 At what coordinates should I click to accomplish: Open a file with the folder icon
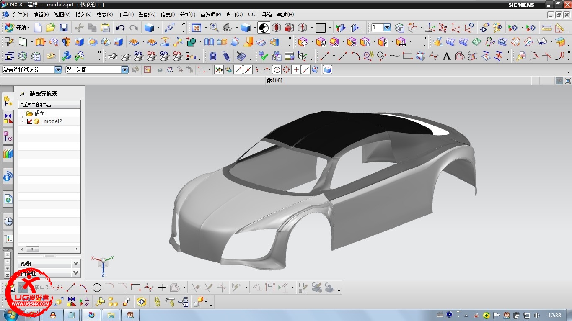[x=51, y=28]
